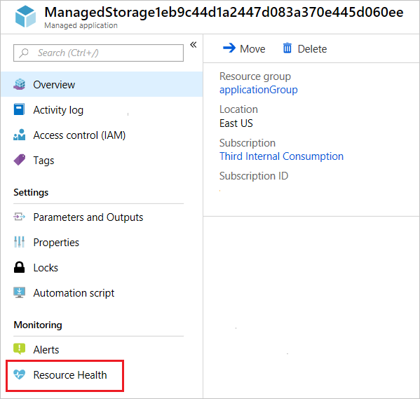Click the Properties sliders icon
Image resolution: width=420 pixels, height=399 pixels.
20,242
